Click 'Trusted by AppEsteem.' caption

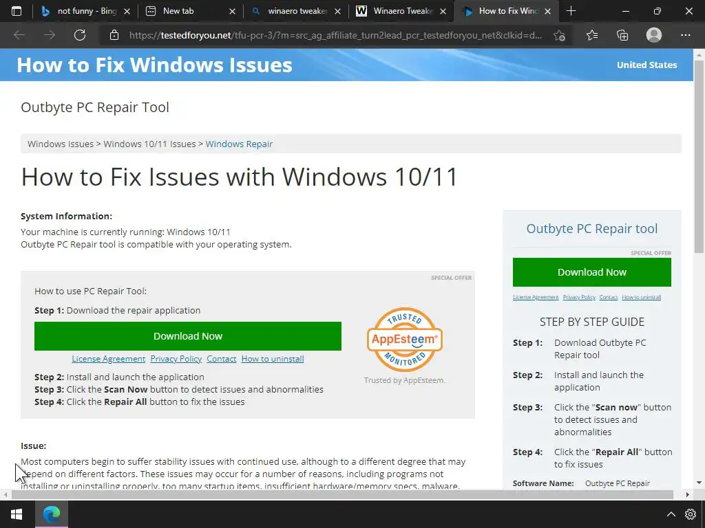pos(405,380)
